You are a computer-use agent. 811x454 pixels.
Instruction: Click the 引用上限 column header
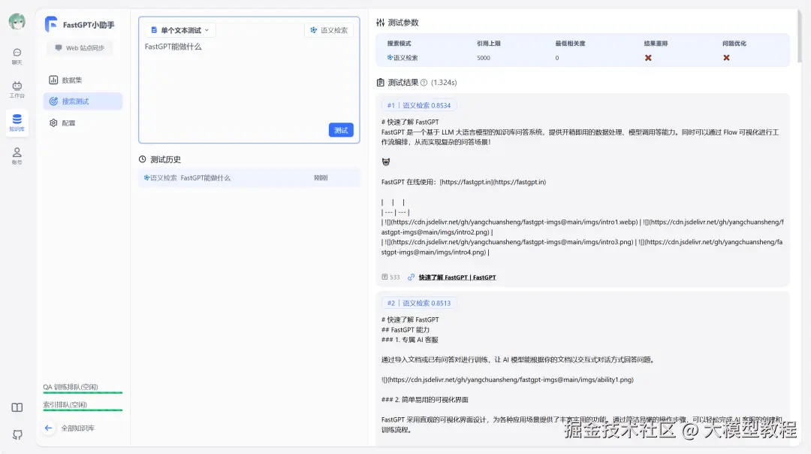(x=489, y=44)
